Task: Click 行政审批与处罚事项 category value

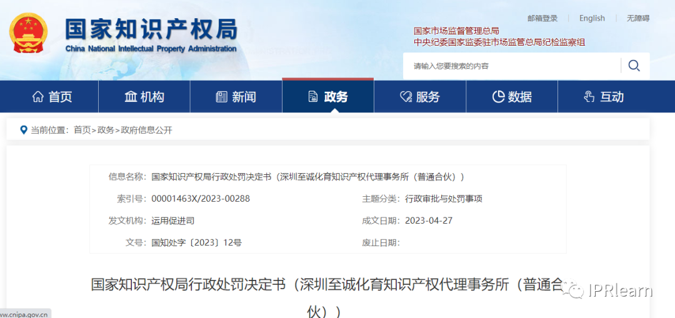Action: coord(444,199)
